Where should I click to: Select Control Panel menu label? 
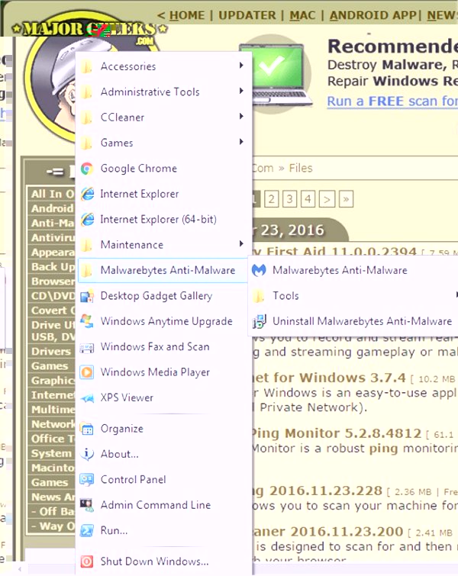click(x=133, y=480)
